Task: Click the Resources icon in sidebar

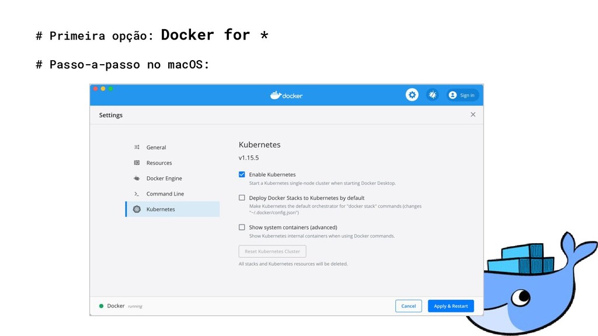Action: pos(137,163)
